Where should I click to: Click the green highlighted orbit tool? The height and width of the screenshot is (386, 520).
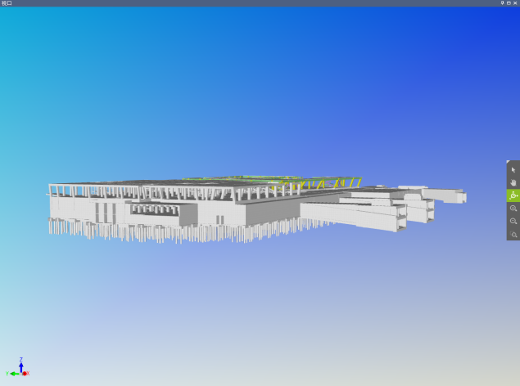pos(513,195)
